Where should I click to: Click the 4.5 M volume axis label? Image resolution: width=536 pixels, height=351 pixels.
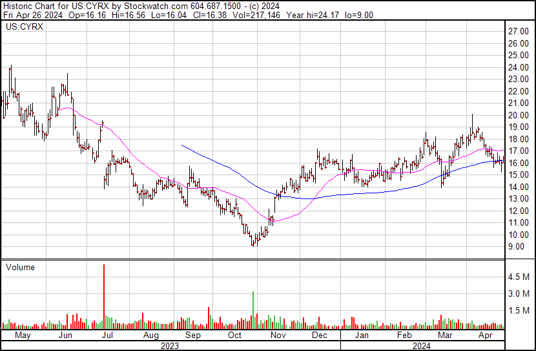tap(519, 277)
